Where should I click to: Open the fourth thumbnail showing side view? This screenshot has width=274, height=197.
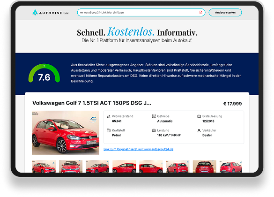click(x=124, y=167)
